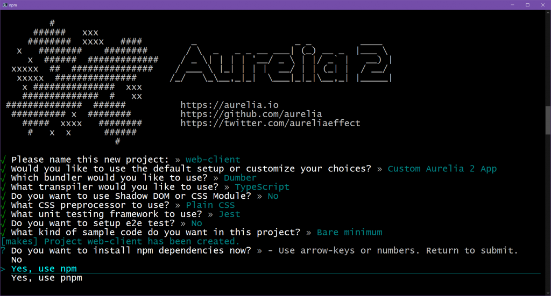Maximize the npm terminal window
Image resolution: width=551 pixels, height=296 pixels.
point(527,5)
